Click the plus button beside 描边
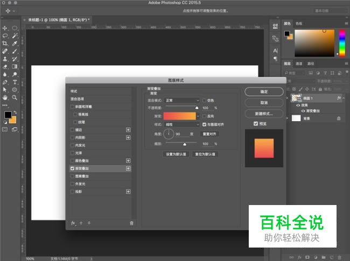 coord(128,130)
